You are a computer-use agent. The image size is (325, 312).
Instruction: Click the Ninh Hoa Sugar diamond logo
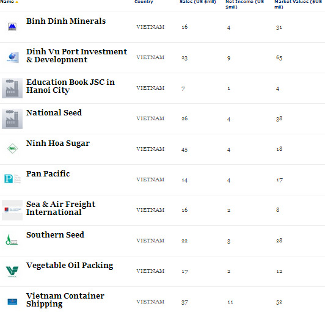point(12,148)
